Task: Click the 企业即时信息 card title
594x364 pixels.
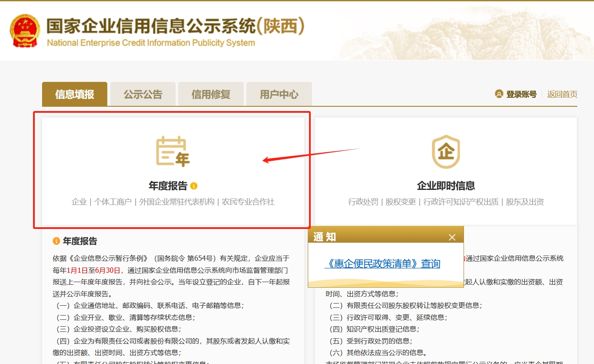Action: coord(446,186)
